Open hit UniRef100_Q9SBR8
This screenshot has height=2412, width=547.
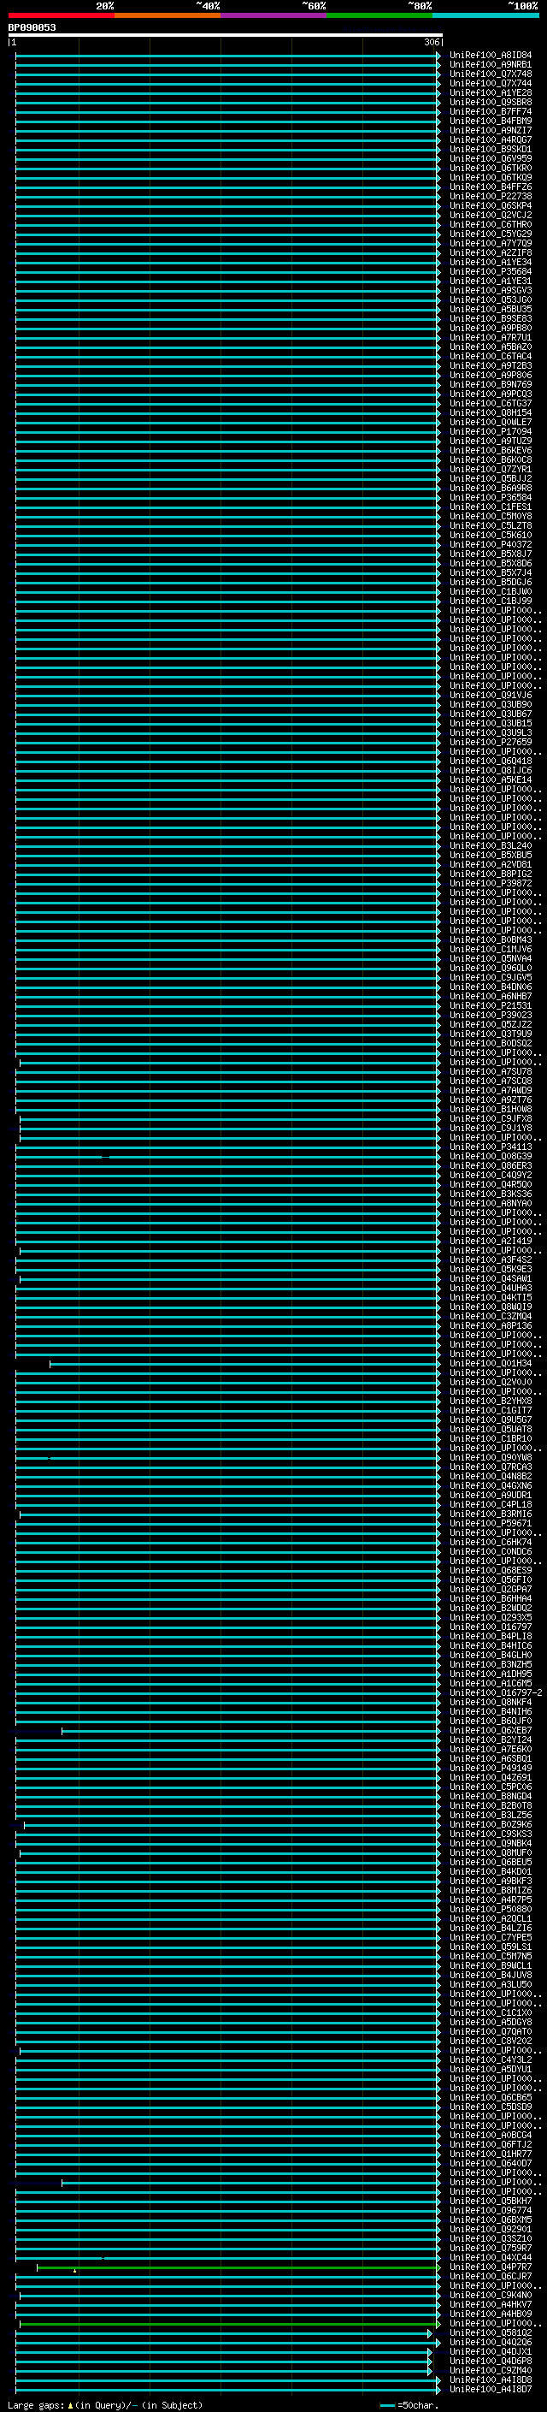(x=491, y=102)
